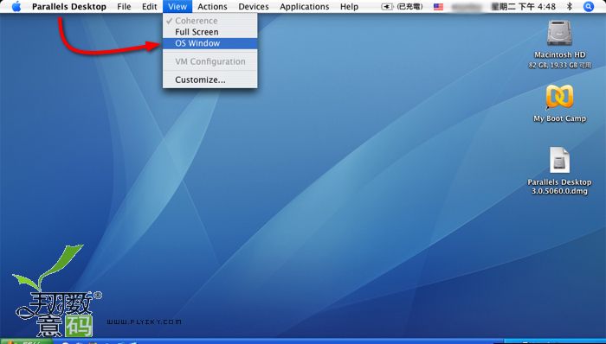Open the Apple menu icon

[16, 7]
